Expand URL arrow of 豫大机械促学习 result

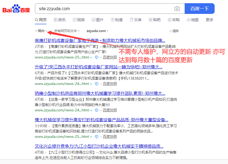point(91,137)
